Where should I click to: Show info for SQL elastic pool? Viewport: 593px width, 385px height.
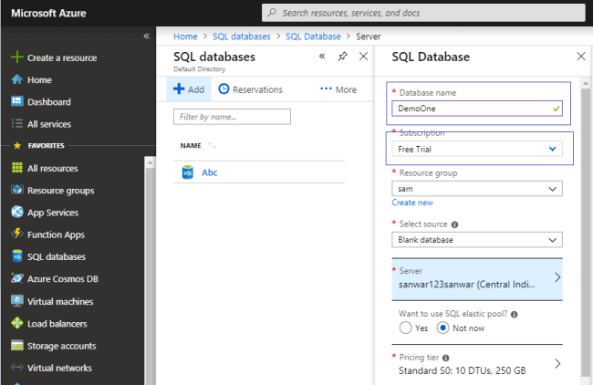pyautogui.click(x=514, y=314)
